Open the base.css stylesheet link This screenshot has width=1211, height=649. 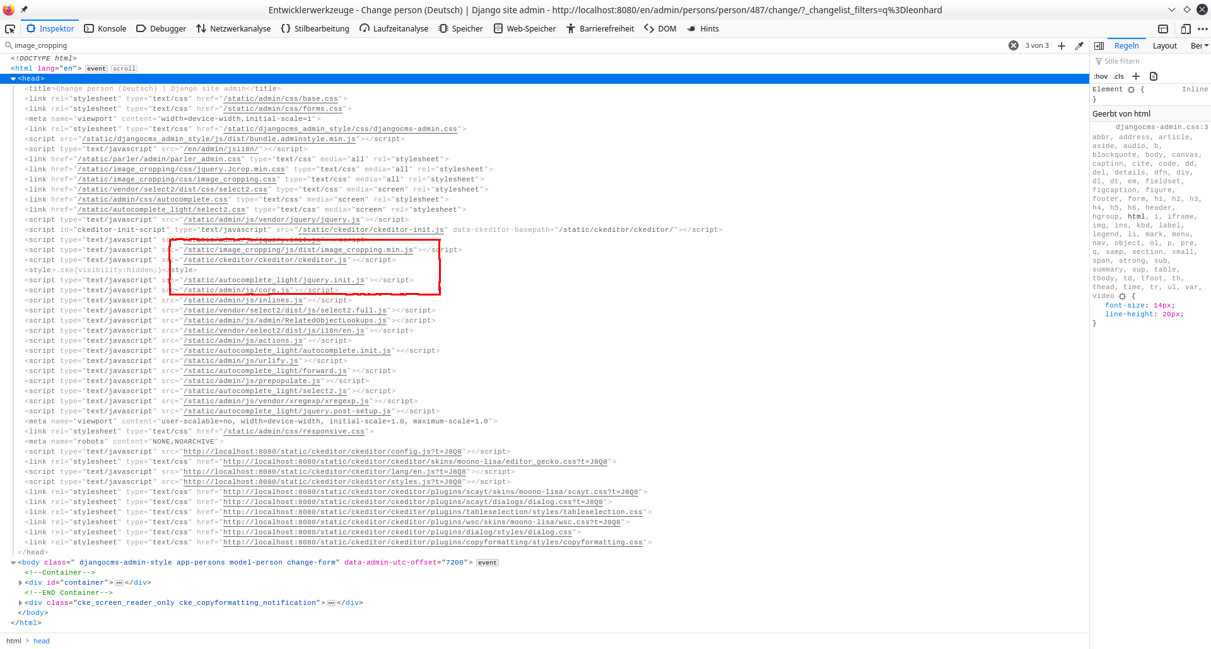(x=280, y=98)
